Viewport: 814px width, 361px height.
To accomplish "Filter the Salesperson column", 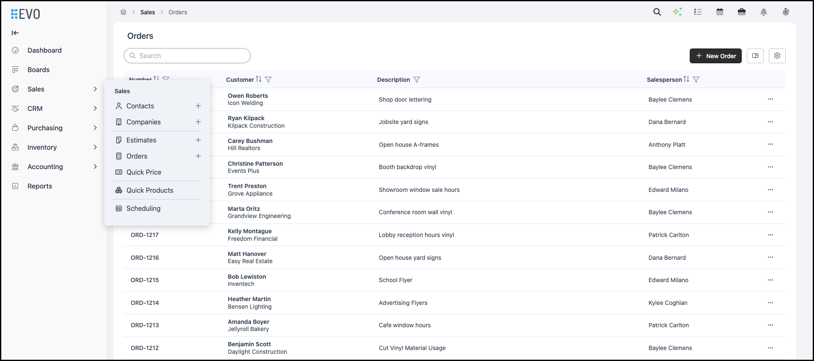I will pyautogui.click(x=696, y=80).
